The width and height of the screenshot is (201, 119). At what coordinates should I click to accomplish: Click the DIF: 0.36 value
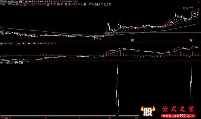(x=26, y=44)
